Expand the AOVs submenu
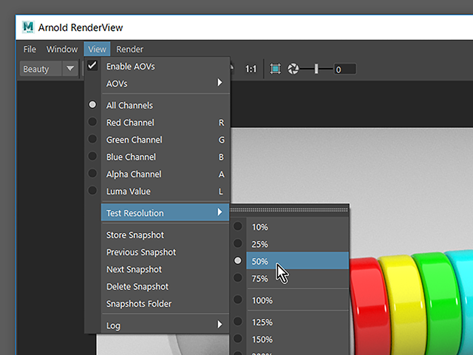 tap(166, 84)
